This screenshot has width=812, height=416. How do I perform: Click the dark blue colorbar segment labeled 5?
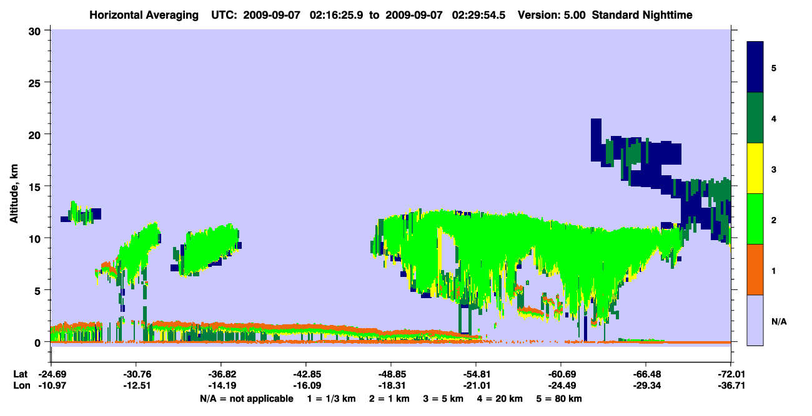coord(755,67)
